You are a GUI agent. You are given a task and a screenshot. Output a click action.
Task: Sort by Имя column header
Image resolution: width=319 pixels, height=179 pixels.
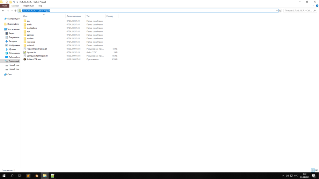pyautogui.click(x=25, y=16)
